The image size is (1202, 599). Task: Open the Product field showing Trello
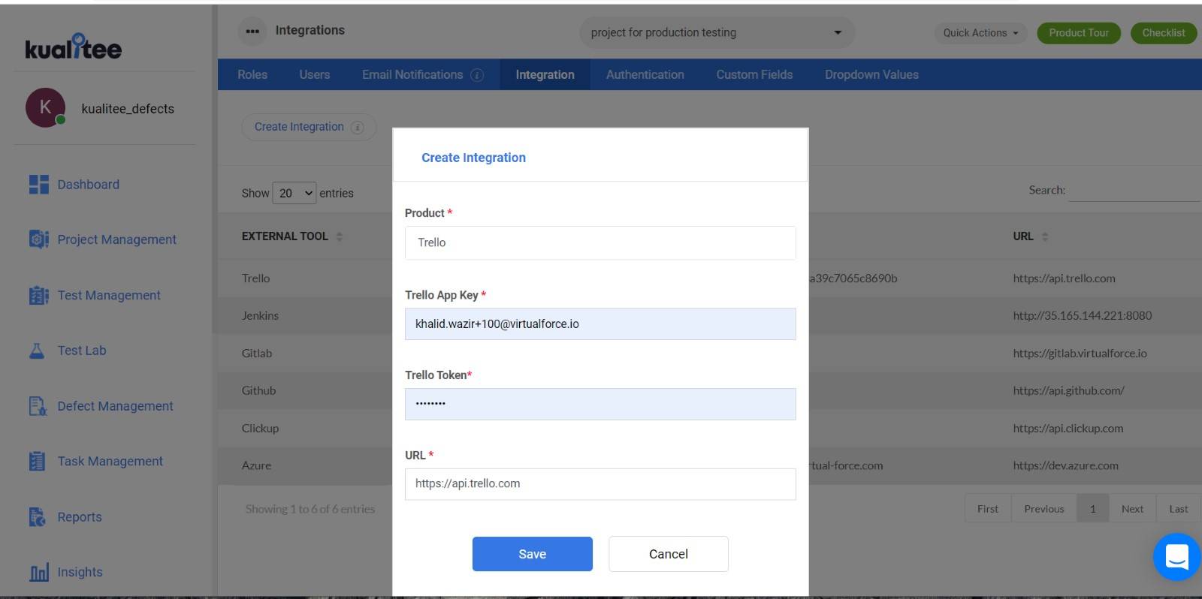[x=600, y=242]
